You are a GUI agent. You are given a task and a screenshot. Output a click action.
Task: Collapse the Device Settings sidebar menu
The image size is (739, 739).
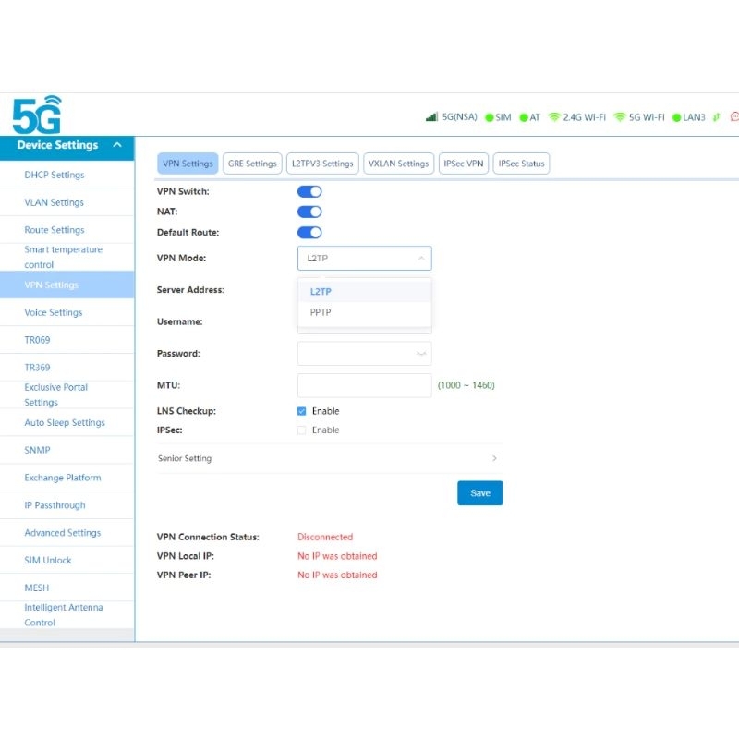click(116, 145)
